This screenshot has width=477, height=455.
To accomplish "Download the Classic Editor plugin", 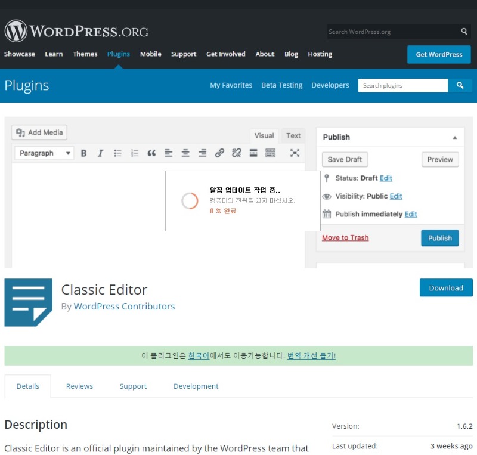I will 446,287.
